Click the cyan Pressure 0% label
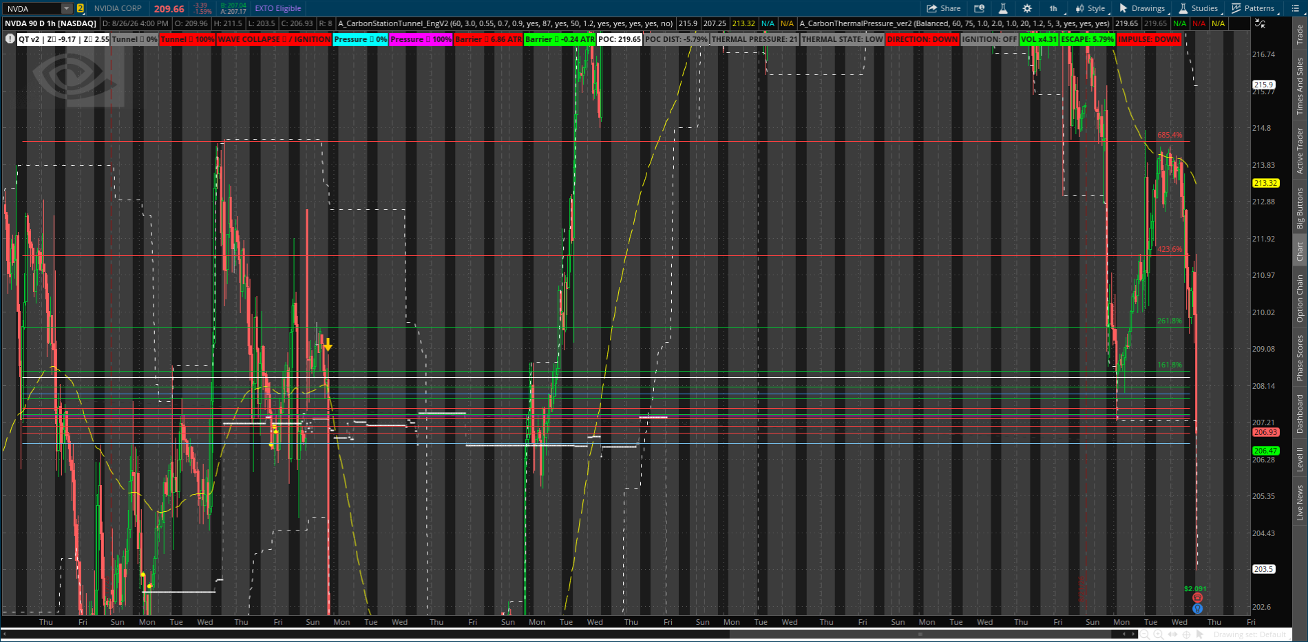This screenshot has height=642, width=1308. coord(360,39)
